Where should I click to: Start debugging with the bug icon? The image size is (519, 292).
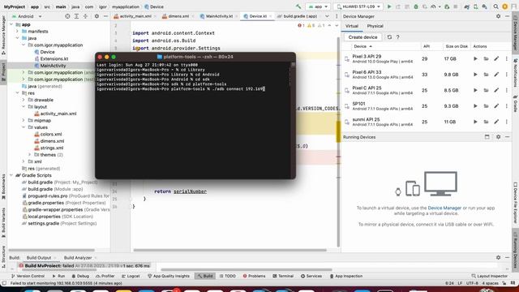click(416, 6)
